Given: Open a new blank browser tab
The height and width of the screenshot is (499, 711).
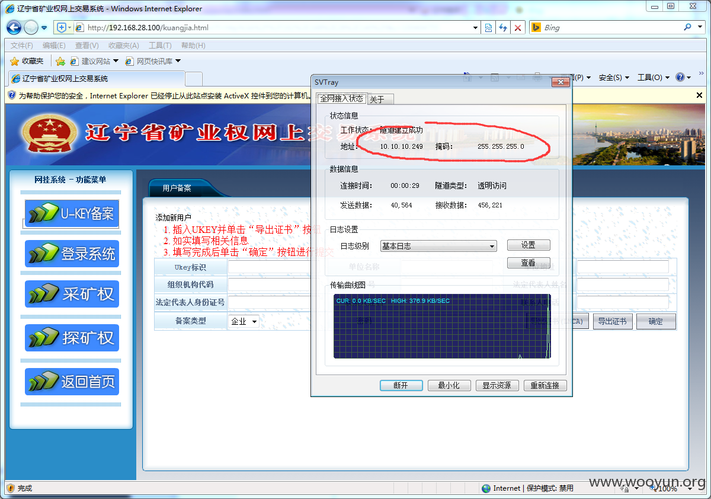Looking at the screenshot, I should (x=194, y=79).
